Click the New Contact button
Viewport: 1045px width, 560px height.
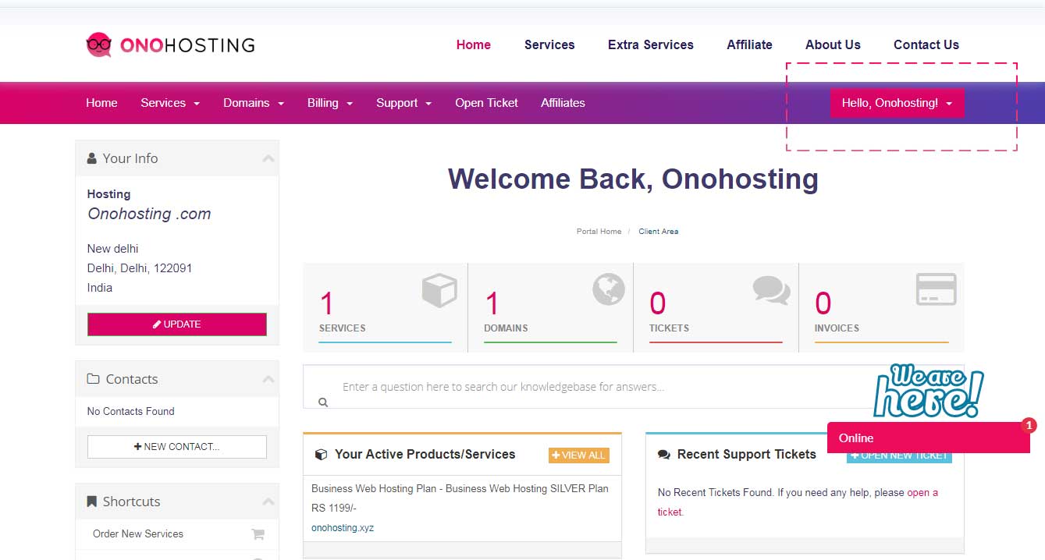point(177,447)
